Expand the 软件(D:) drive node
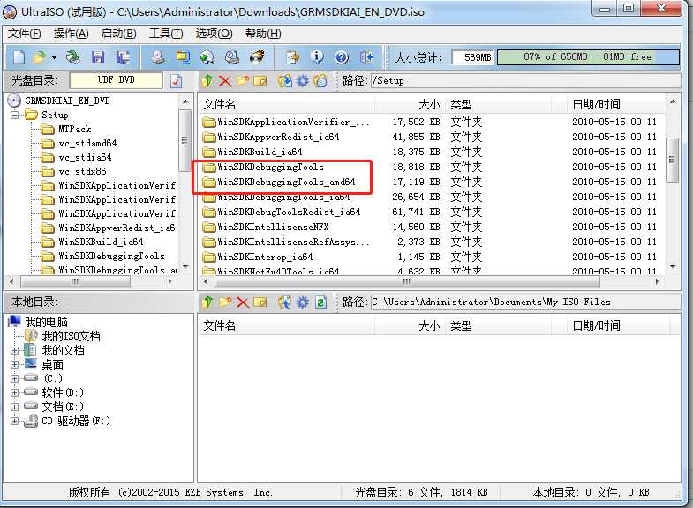 [x=15, y=392]
